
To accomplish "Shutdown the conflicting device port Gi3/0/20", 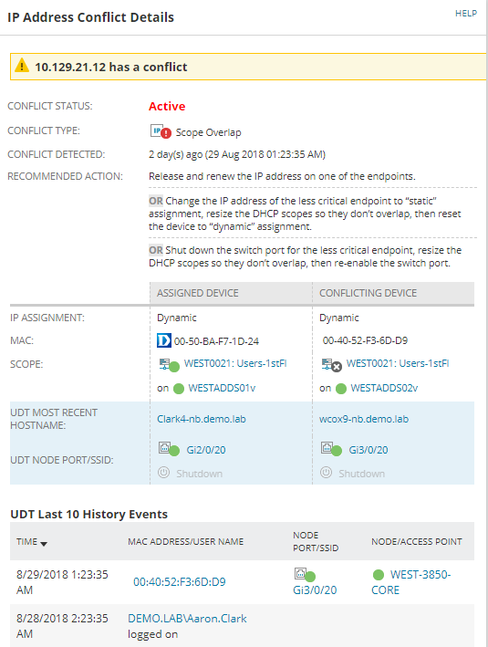I will (x=353, y=473).
